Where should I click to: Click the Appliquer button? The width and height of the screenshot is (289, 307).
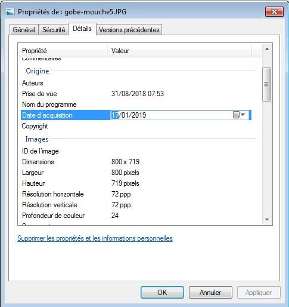(259, 292)
